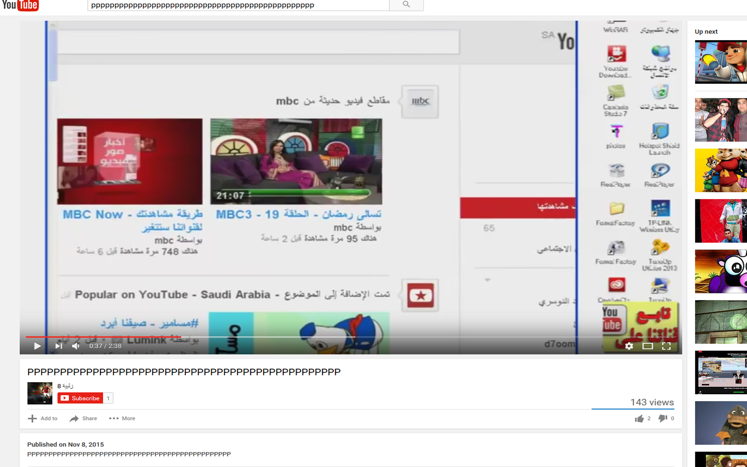Open the green shooter game up-next thumbnail

pos(721,322)
